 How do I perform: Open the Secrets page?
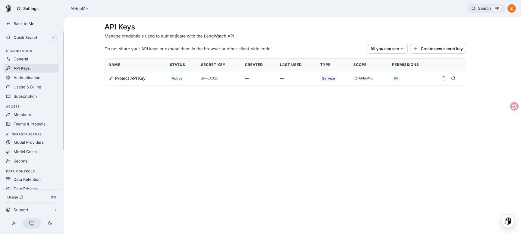[31, 161]
